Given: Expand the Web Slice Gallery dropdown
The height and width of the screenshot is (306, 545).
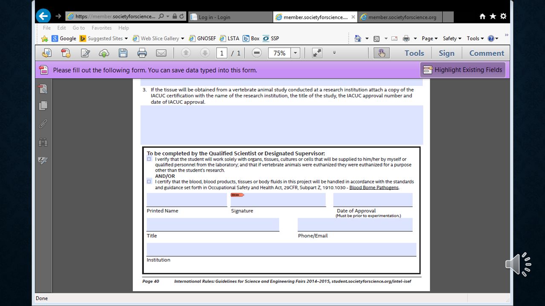Looking at the screenshot, I should 183,39.
